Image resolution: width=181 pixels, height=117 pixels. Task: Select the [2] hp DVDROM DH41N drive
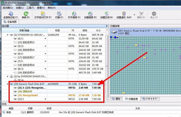[30, 76]
